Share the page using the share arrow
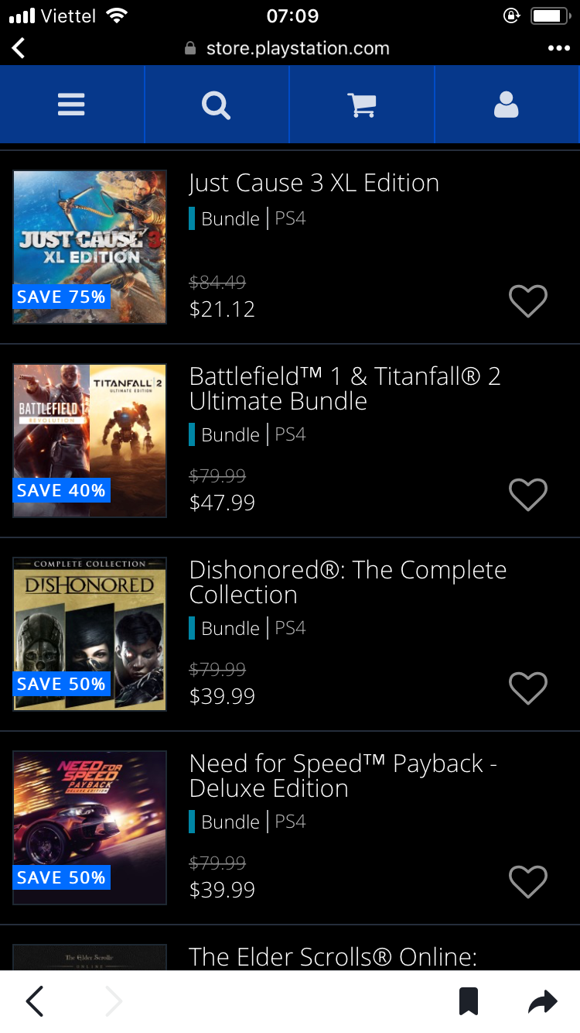The image size is (580, 1033). click(x=542, y=1001)
